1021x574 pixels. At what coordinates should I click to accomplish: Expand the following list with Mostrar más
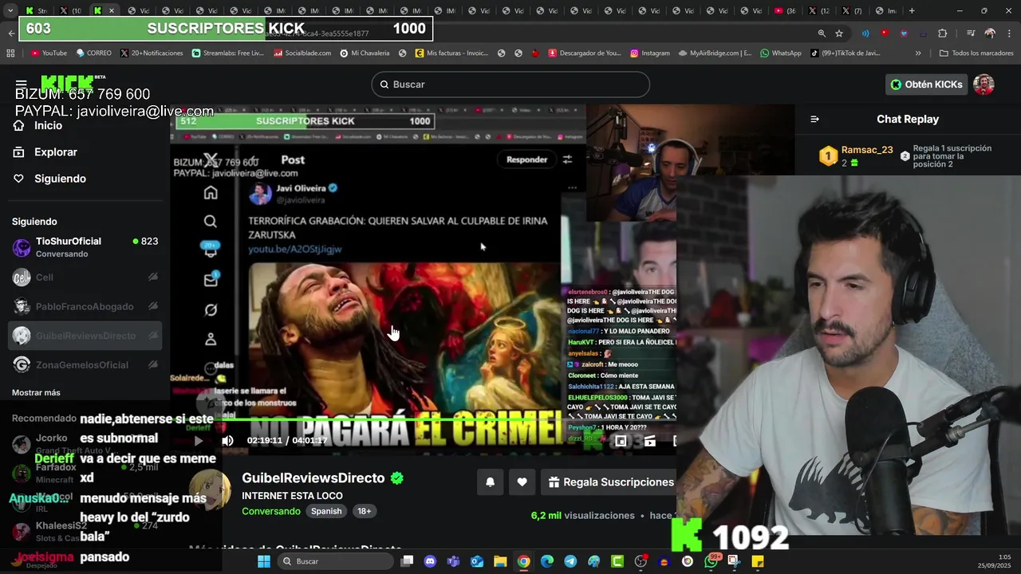(x=36, y=392)
